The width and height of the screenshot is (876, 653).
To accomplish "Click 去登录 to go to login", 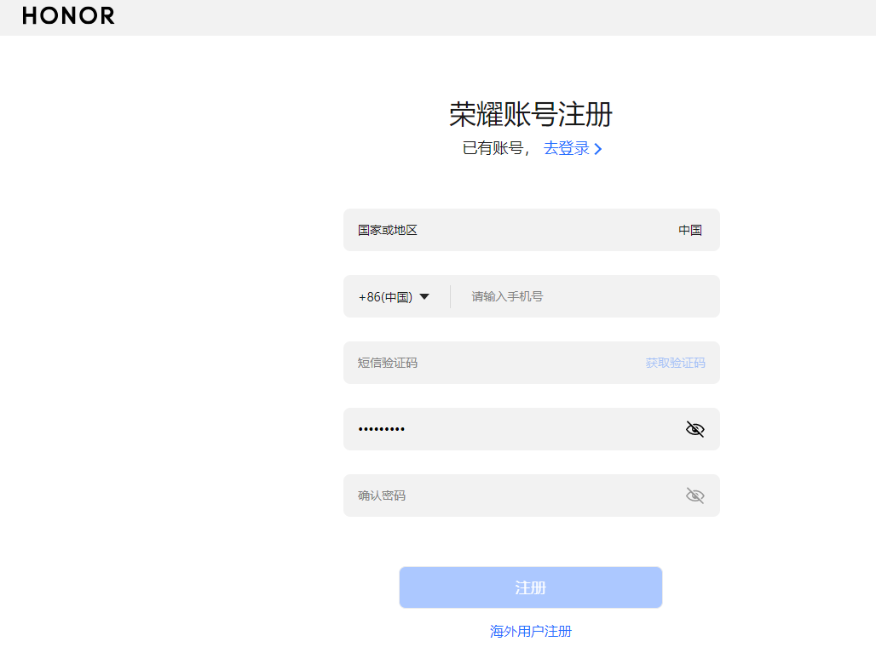I will click(x=565, y=148).
